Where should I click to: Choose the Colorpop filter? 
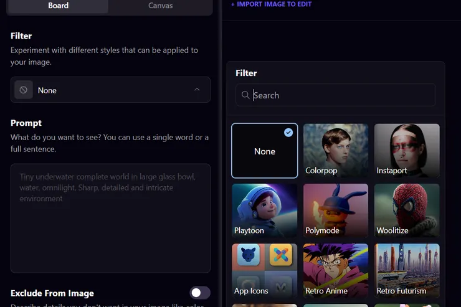tap(336, 151)
